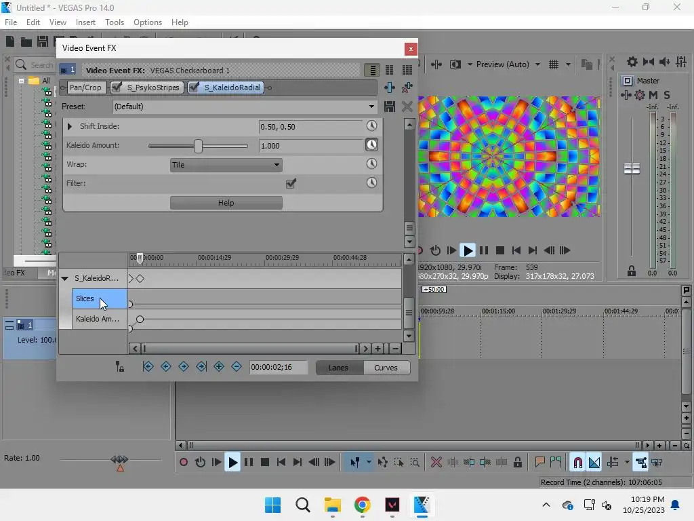Toggle animation clock for Kaleido Amount
Image resolution: width=694 pixels, height=521 pixels.
[372, 145]
